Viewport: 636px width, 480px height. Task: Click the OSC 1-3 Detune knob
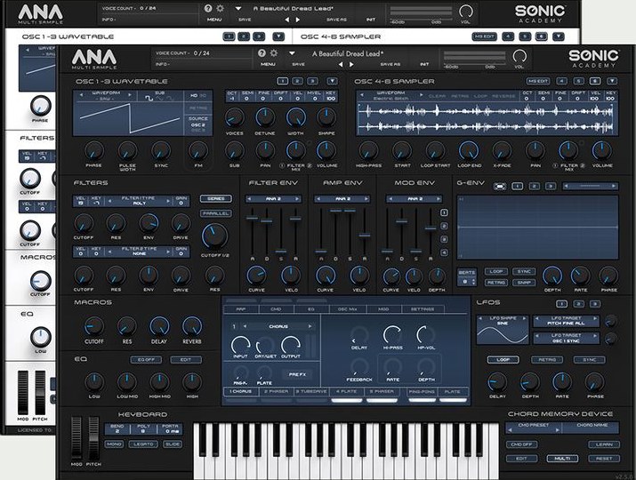(265, 117)
